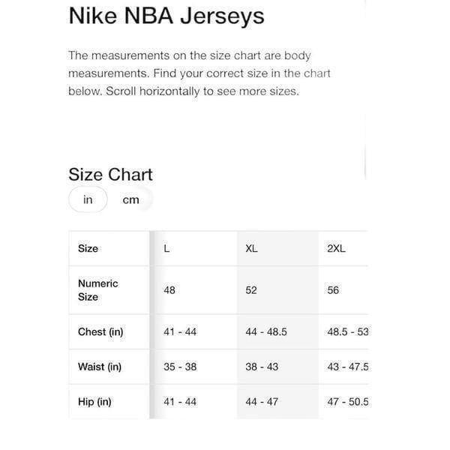Click the body measurements description paragraph
450x450 pixels.
[x=199, y=73]
